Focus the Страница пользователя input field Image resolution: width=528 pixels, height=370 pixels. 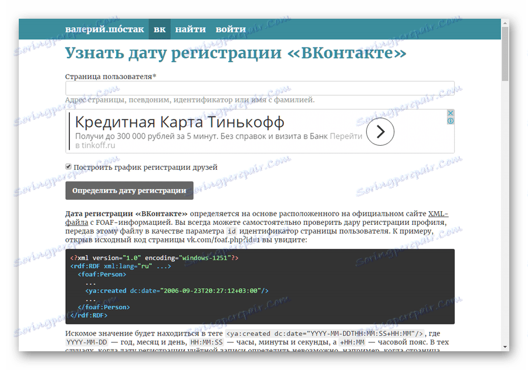tap(260, 88)
